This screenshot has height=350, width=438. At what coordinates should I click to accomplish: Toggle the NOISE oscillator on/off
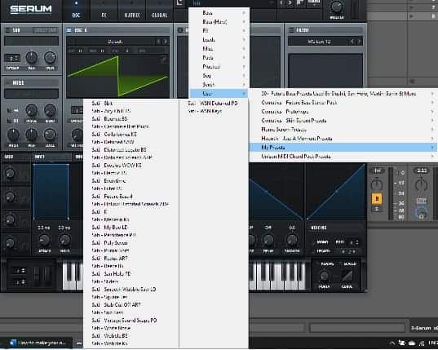pos(7,82)
